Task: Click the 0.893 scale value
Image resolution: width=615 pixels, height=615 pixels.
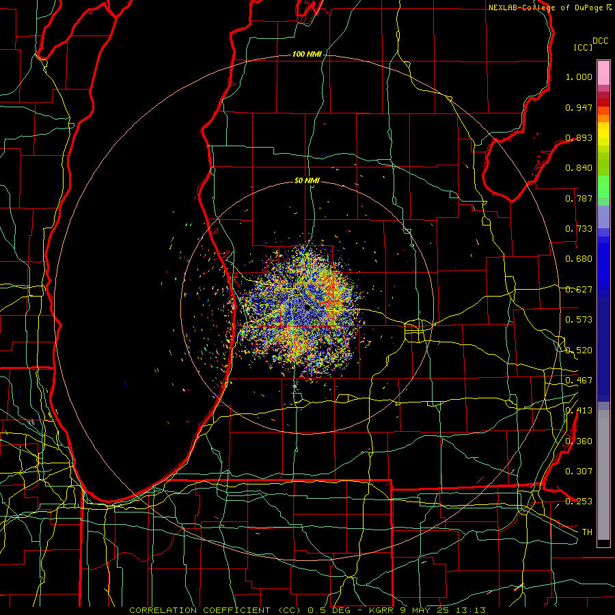Action: pos(579,137)
